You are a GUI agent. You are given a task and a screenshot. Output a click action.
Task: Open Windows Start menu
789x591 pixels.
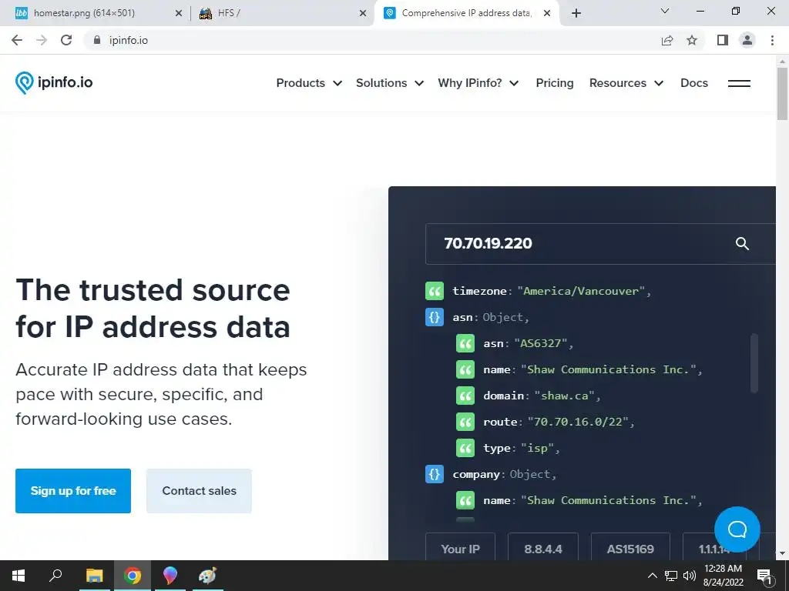tap(18, 576)
